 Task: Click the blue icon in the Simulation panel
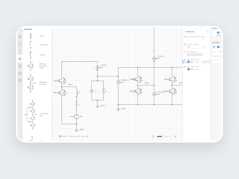[218, 33]
